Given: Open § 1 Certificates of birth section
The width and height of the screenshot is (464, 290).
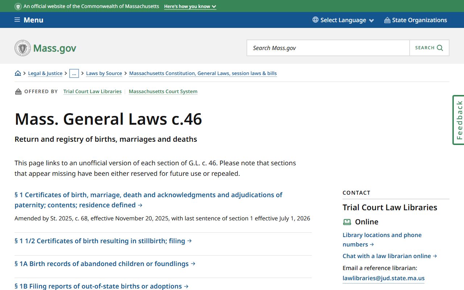Looking at the screenshot, I should 148,200.
